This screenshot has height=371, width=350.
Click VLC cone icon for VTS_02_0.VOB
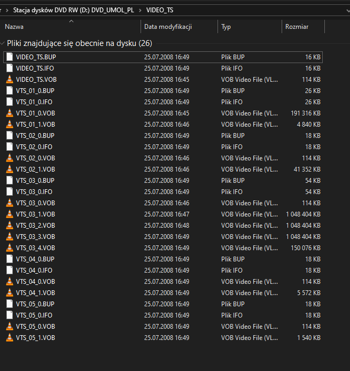coord(10,158)
